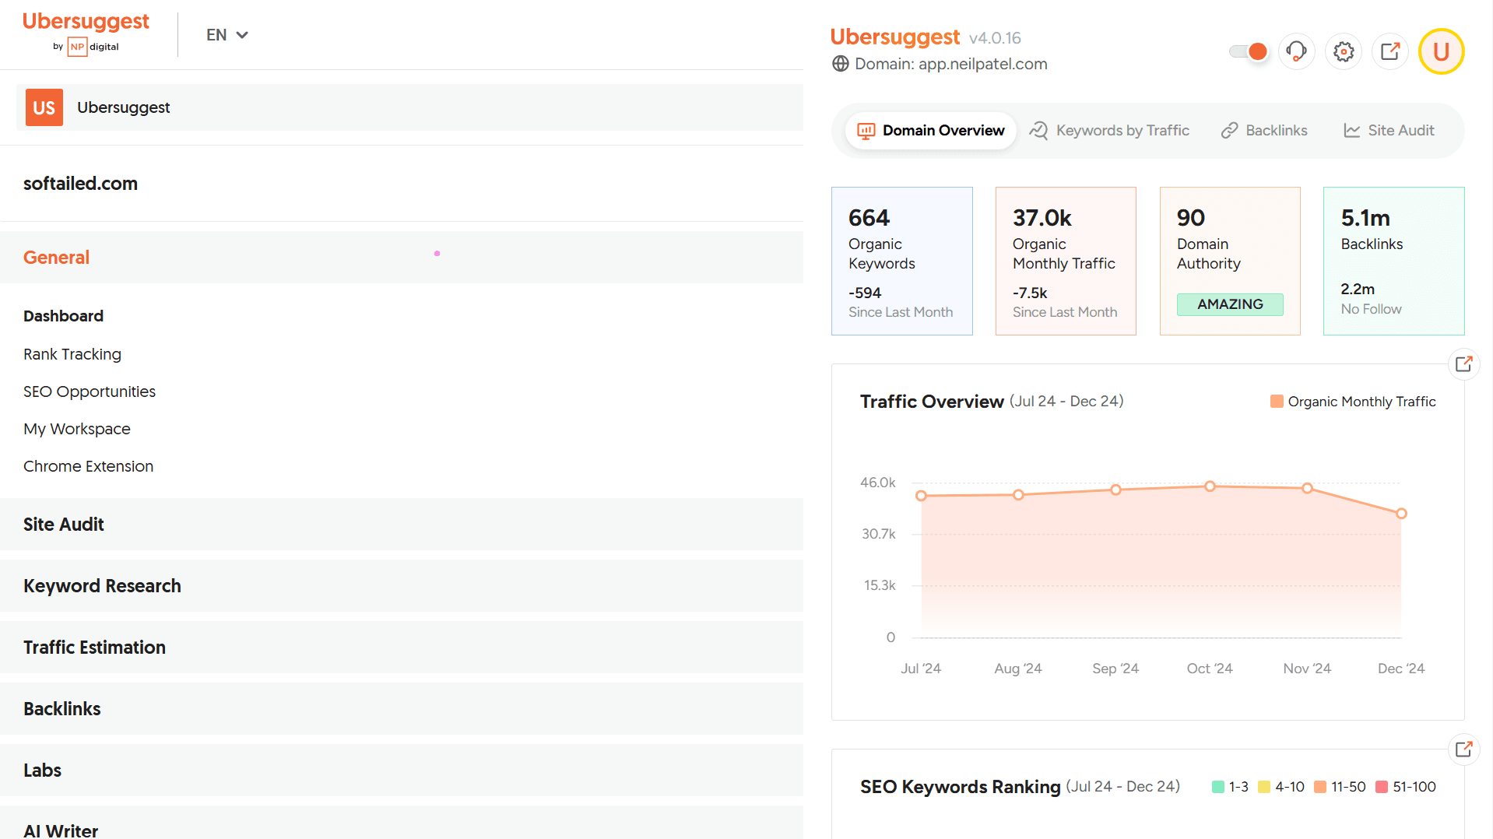Collapse the General section
This screenshot has height=839, width=1493.
coord(402,258)
